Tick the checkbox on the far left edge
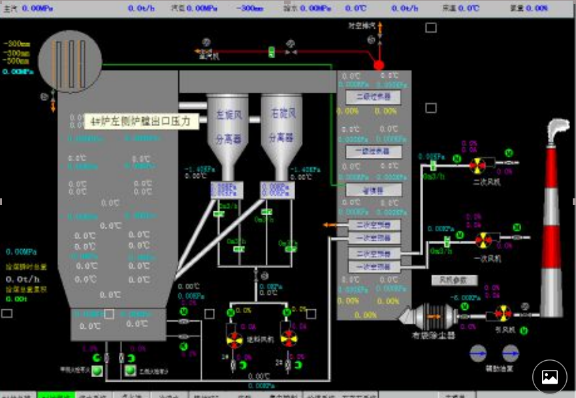 coord(7,313)
